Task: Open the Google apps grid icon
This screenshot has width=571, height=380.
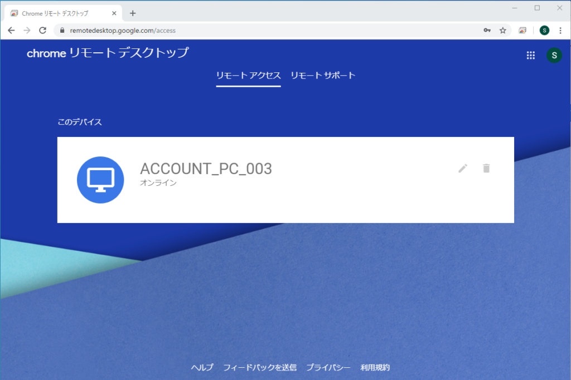Action: point(531,55)
